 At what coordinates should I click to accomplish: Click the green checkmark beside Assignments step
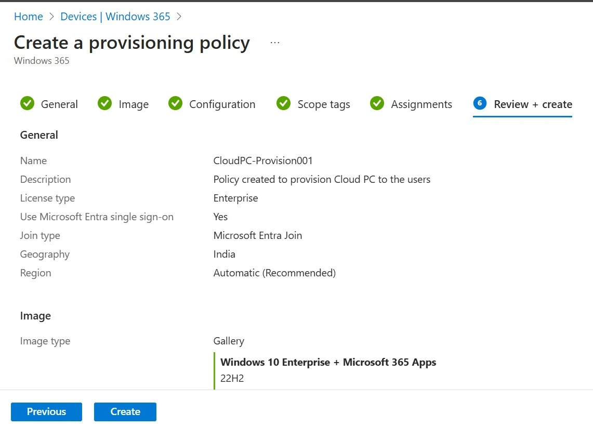coord(377,104)
